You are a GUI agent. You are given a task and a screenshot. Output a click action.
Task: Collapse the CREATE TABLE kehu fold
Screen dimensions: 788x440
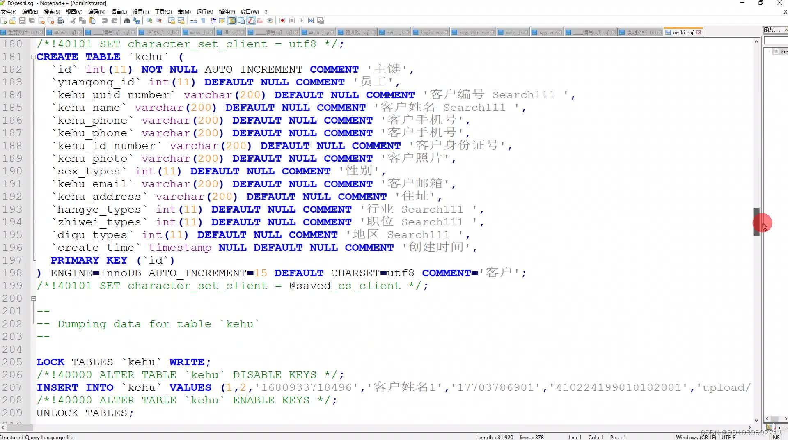[34, 57]
